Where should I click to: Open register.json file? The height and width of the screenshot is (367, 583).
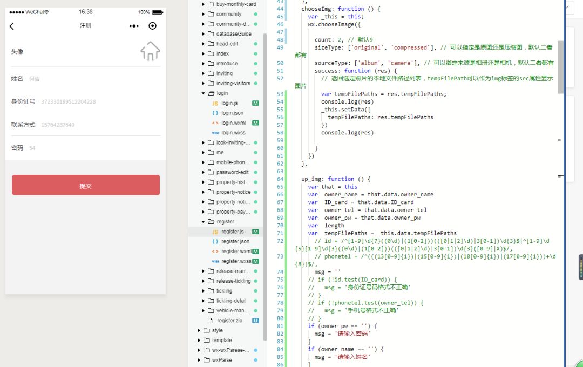tap(235, 241)
